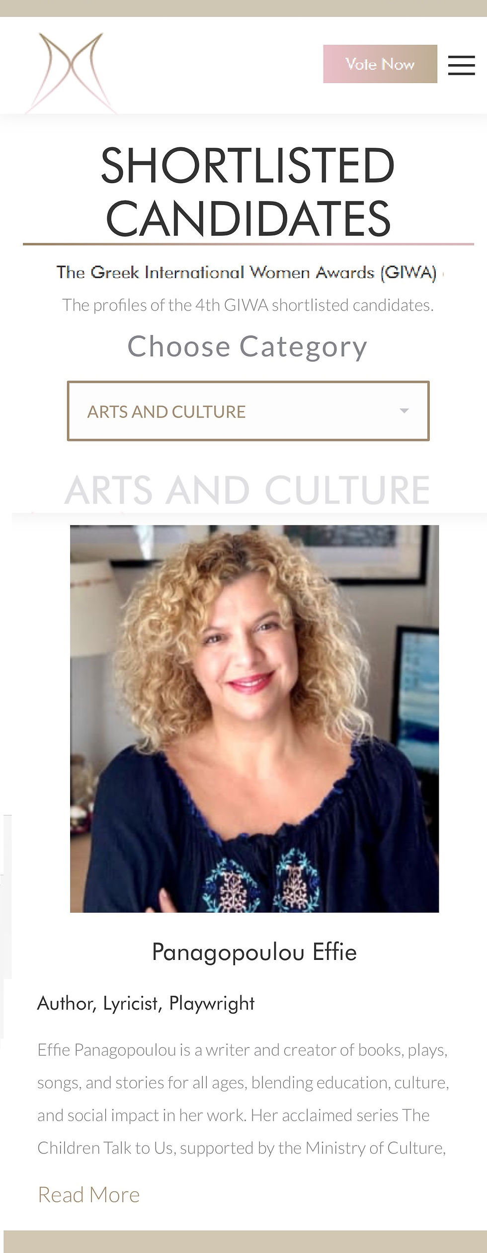The width and height of the screenshot is (487, 1253).
Task: Click the Choose Category label
Action: coord(247,346)
